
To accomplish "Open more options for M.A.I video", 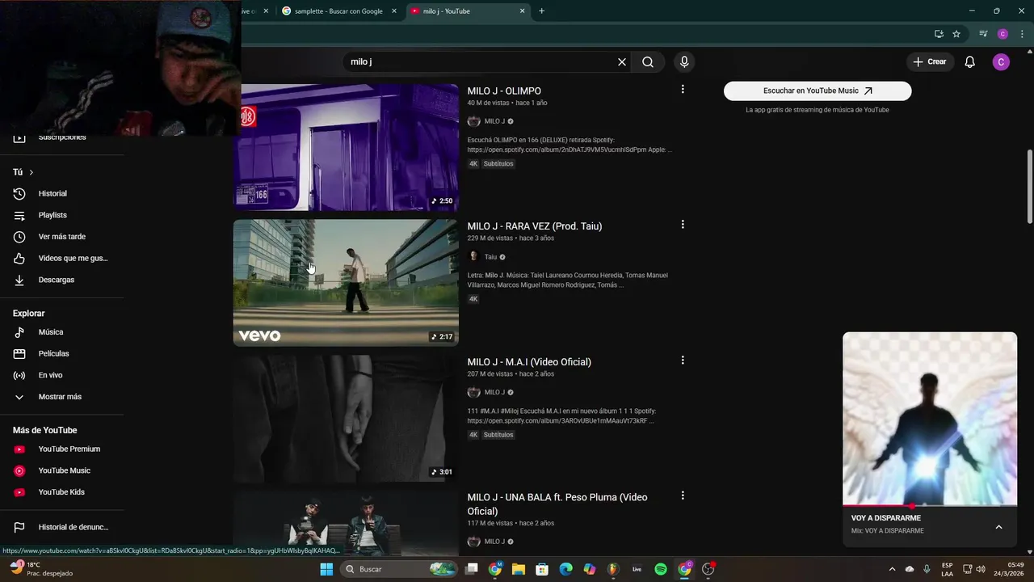I will pyautogui.click(x=683, y=361).
